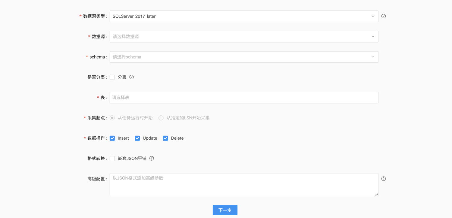The image size is (452, 218).
Task: Enable 嵌套JSON平铺 format conversion
Action: (x=112, y=159)
